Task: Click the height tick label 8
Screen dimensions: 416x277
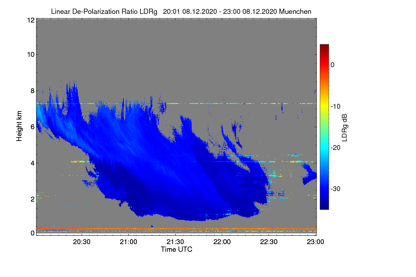Action: pyautogui.click(x=32, y=91)
